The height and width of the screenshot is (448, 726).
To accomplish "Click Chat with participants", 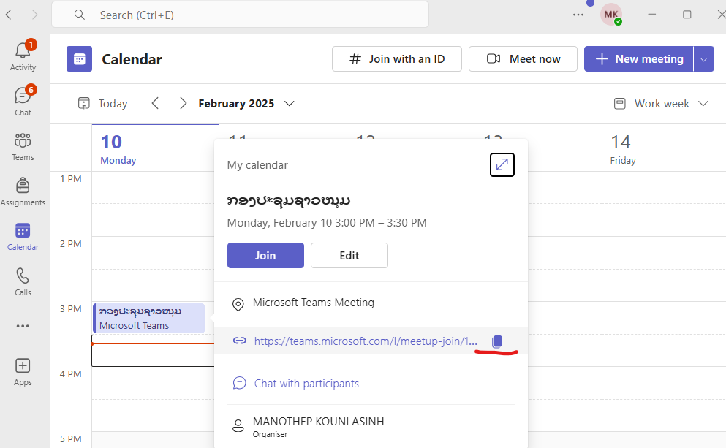I will tap(306, 384).
